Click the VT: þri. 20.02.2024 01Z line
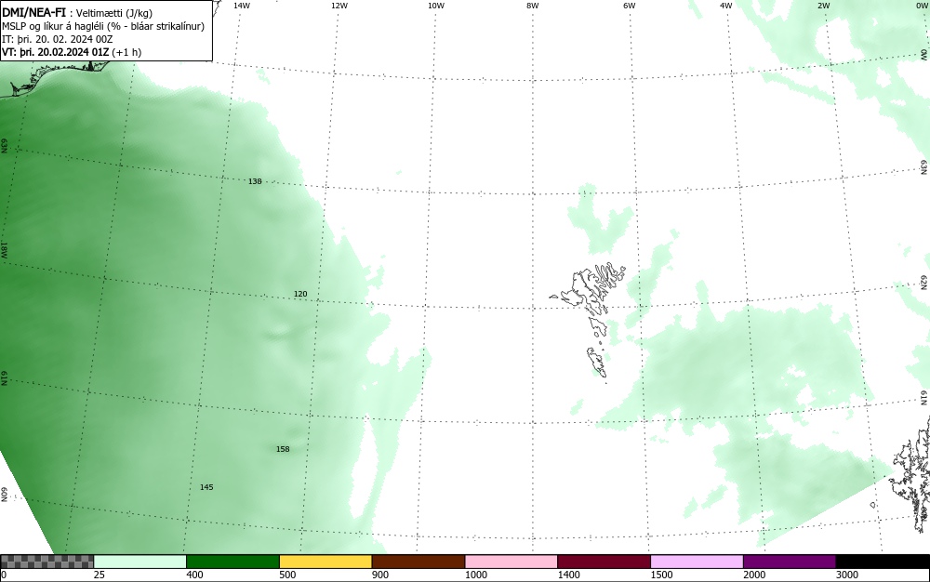This screenshot has width=930, height=582. (72, 52)
